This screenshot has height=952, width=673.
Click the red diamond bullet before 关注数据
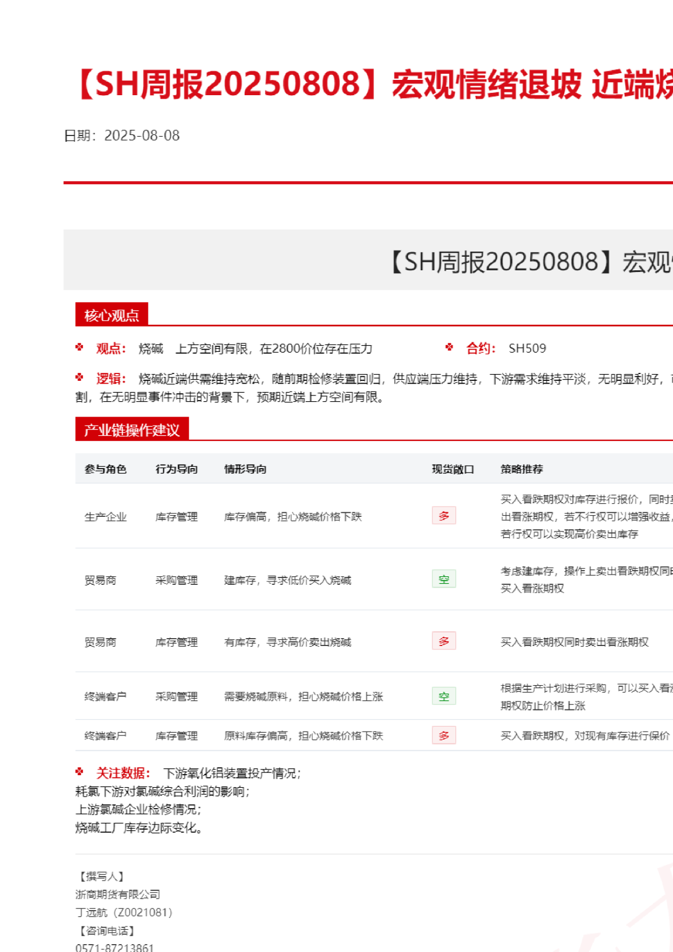coord(79,772)
